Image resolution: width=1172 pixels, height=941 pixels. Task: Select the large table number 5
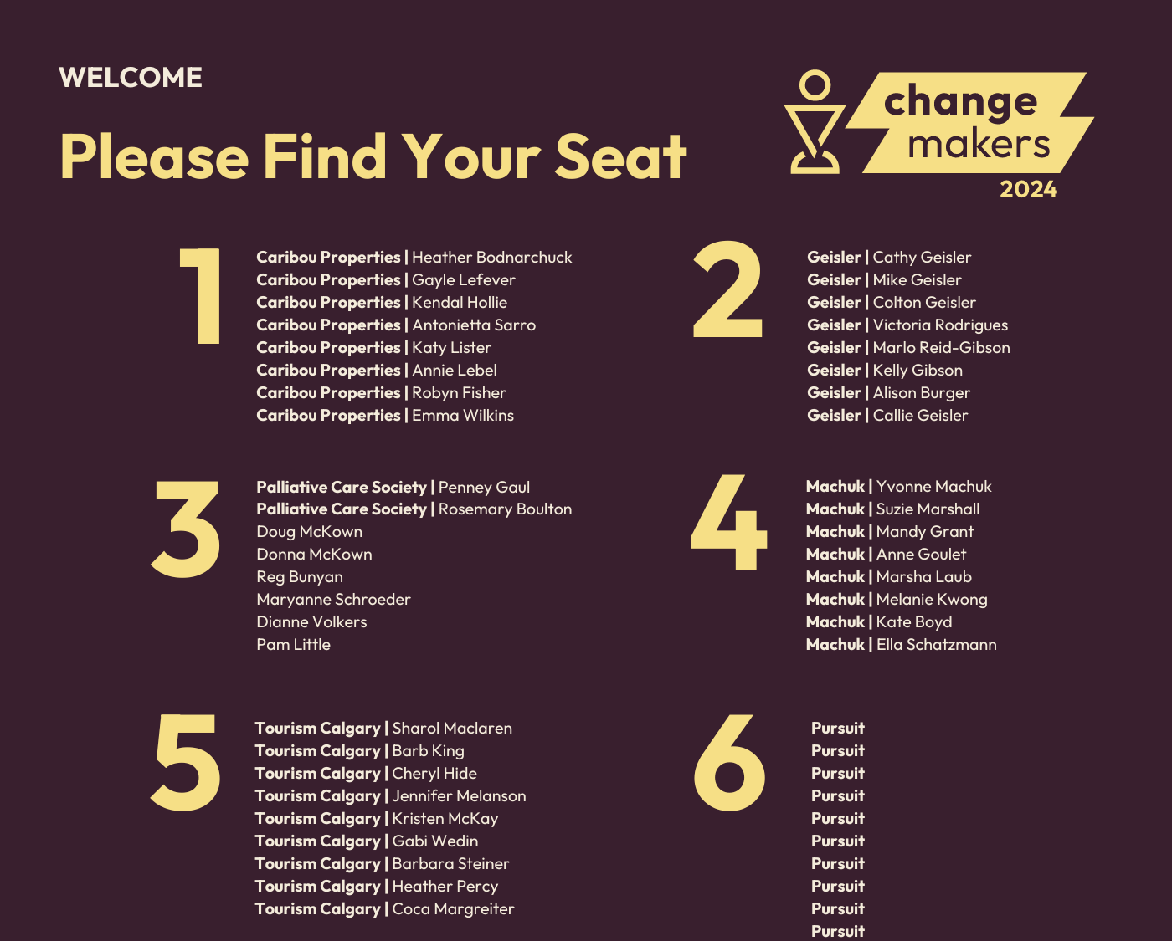186,763
